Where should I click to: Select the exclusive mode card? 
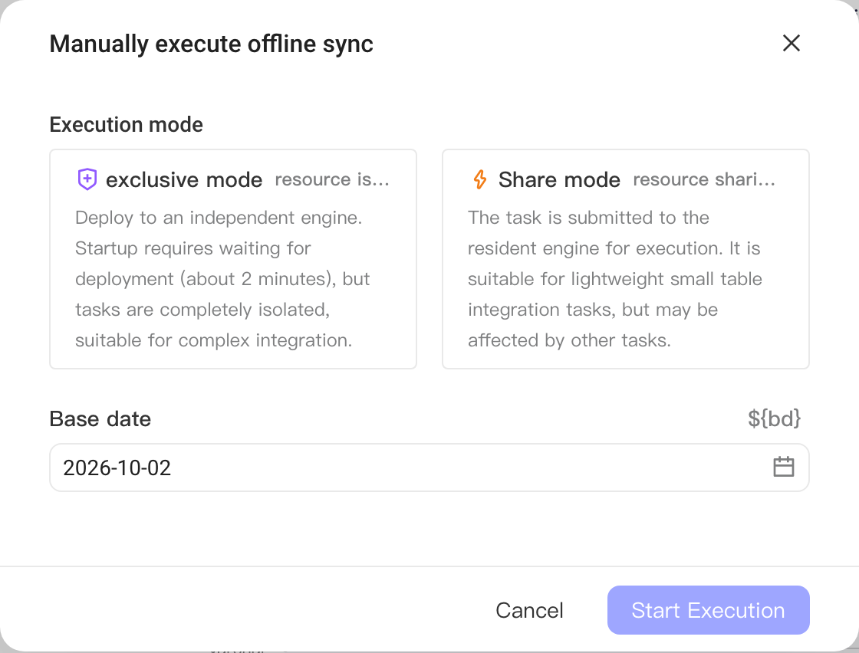click(233, 259)
